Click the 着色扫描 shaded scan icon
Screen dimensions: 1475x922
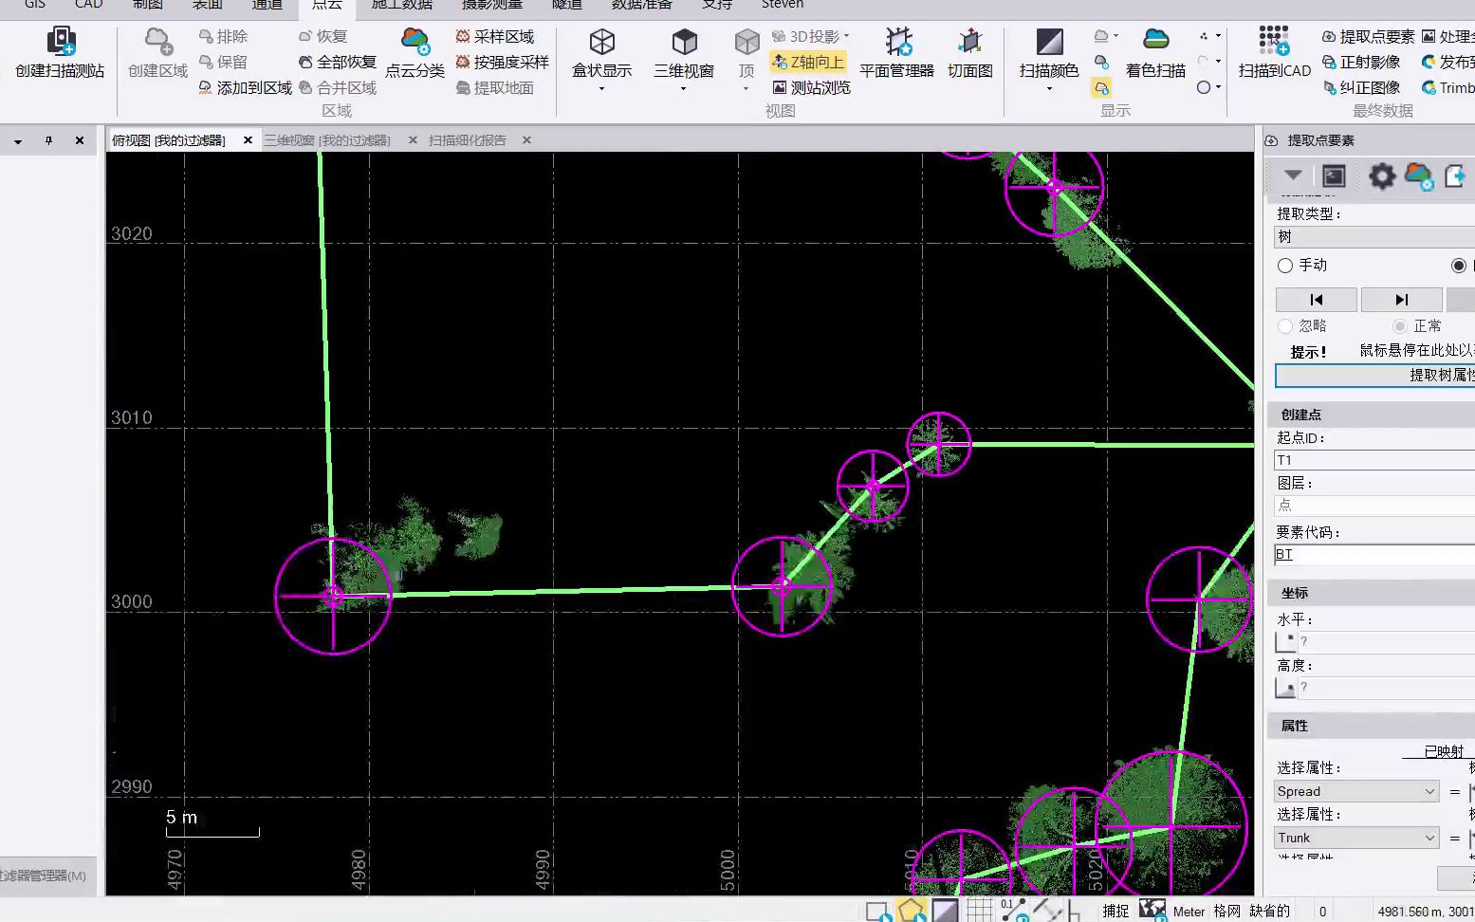[x=1155, y=40]
